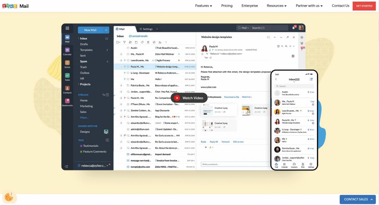Open the Contacts app in sidebar
The image size is (379, 205).
(67, 90)
